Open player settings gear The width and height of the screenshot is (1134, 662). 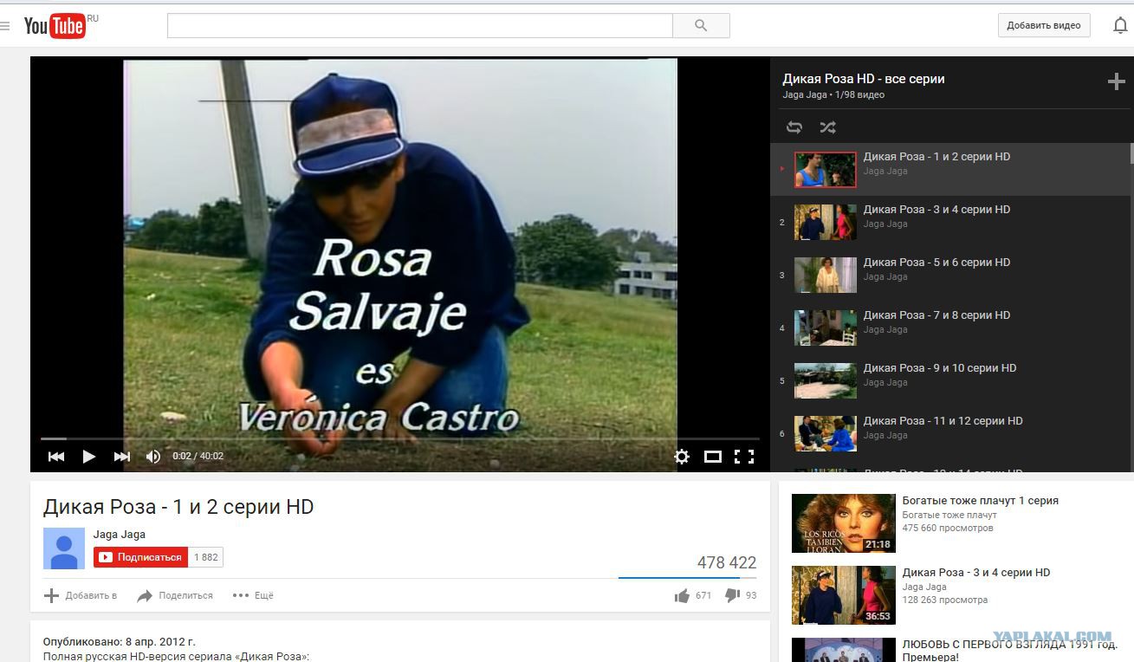(x=682, y=457)
